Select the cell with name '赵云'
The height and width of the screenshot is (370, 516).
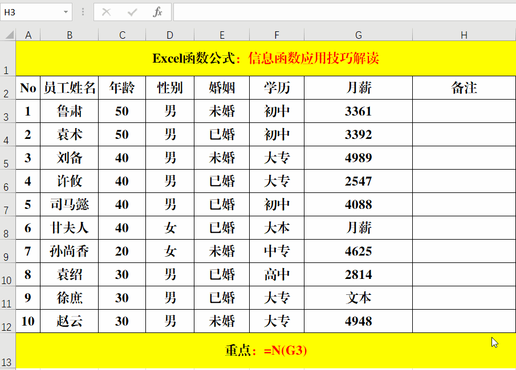(x=70, y=321)
